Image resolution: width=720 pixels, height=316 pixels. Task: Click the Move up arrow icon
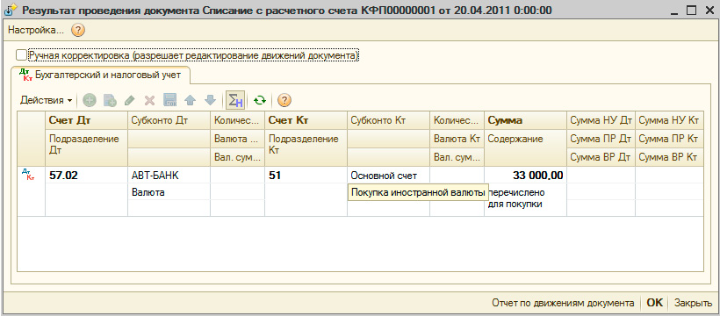(190, 100)
